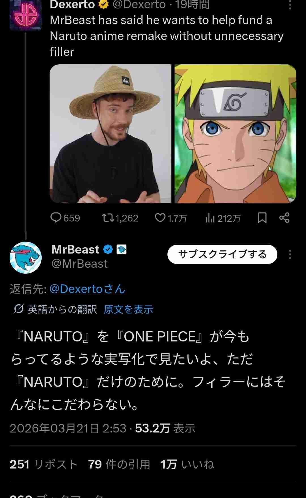The width and height of the screenshot is (306, 498).
Task: Open the 79 件の引用 quotes list
Action: pos(119,465)
